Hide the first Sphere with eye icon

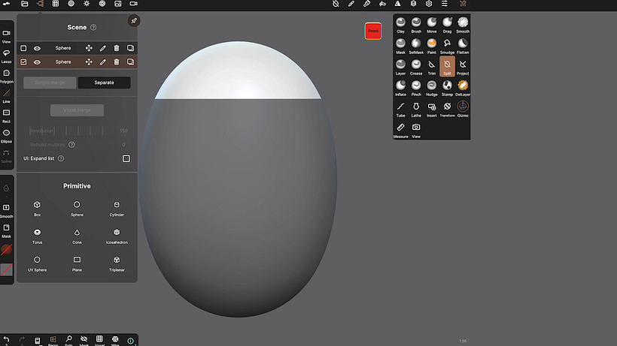37,48
